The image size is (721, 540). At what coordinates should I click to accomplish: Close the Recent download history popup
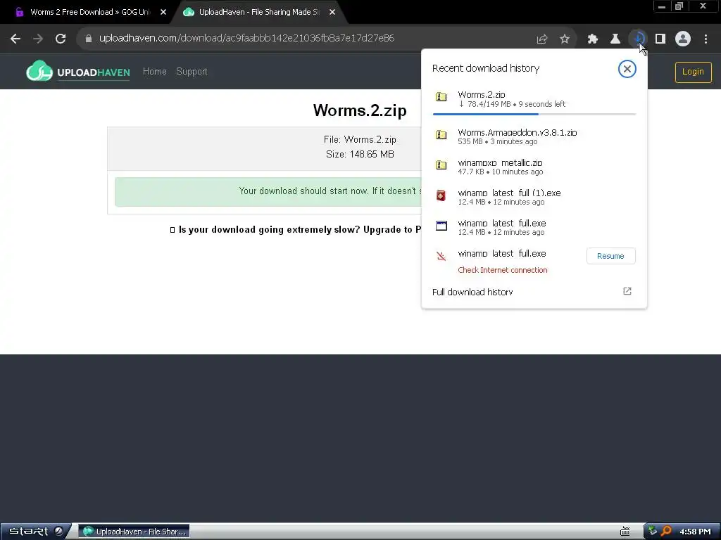click(x=627, y=69)
